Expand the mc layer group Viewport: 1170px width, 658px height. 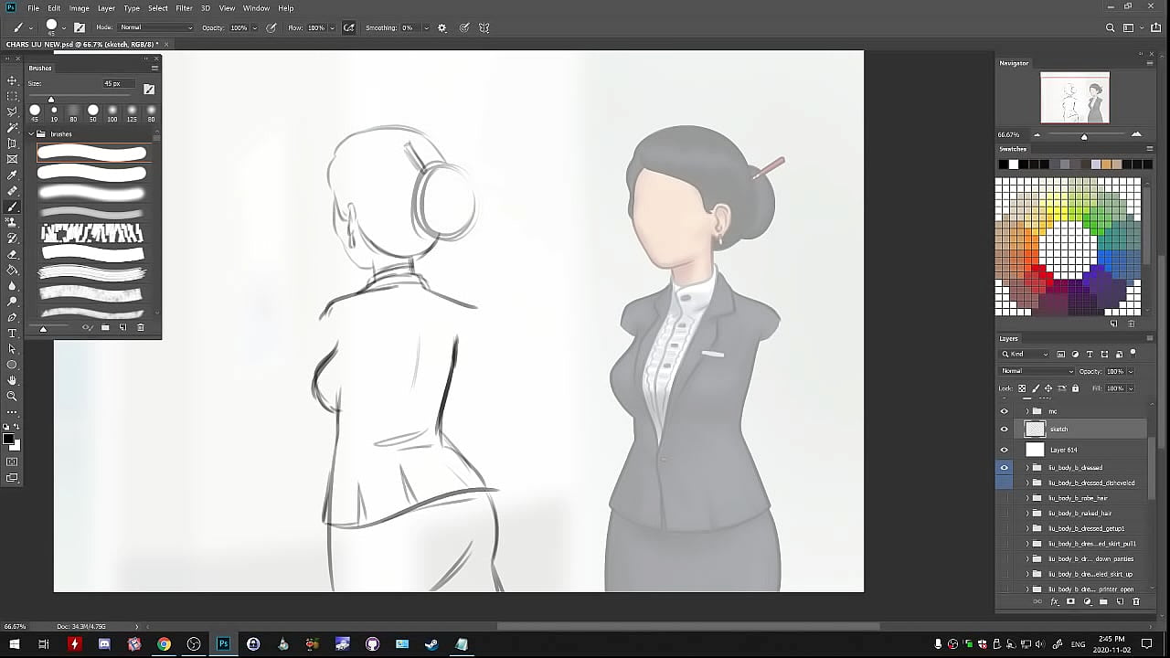pos(1026,411)
